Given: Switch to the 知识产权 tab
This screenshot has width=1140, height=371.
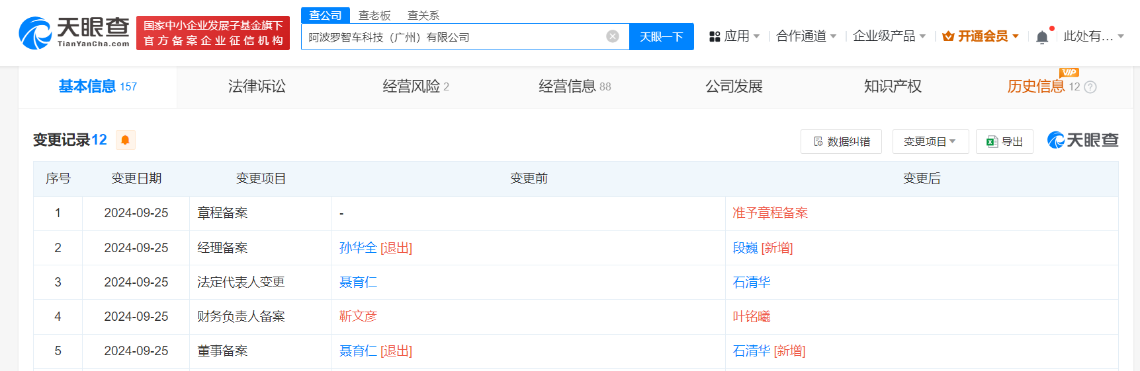Looking at the screenshot, I should [x=893, y=86].
